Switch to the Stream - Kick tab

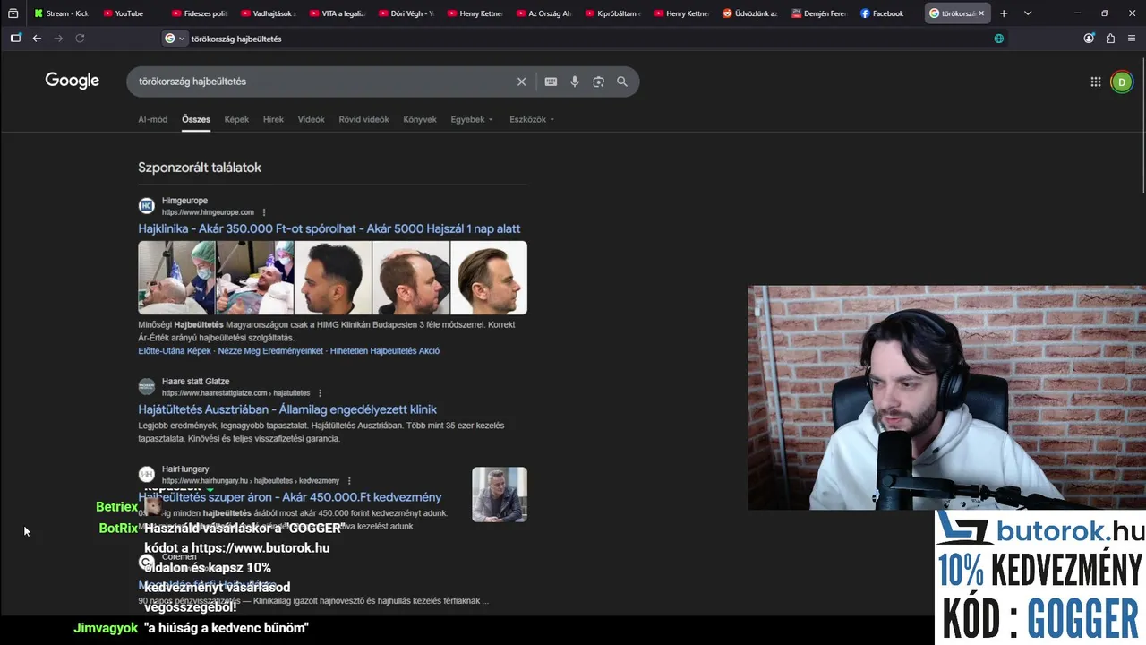tap(61, 13)
